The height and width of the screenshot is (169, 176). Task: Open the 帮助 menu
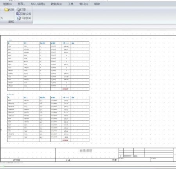tap(97, 4)
